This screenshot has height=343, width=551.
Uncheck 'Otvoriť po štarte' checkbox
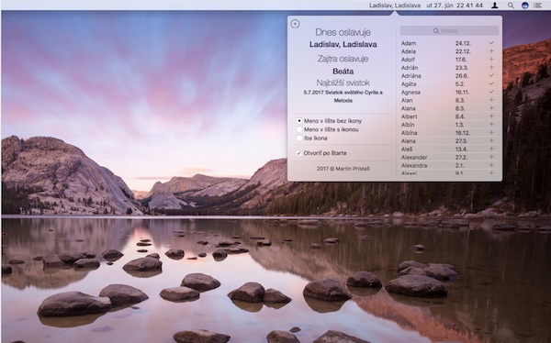298,153
